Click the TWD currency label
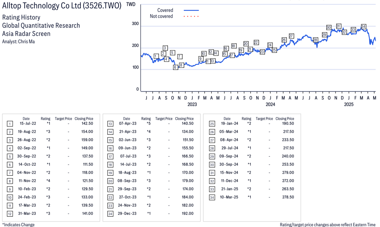 [131, 4]
